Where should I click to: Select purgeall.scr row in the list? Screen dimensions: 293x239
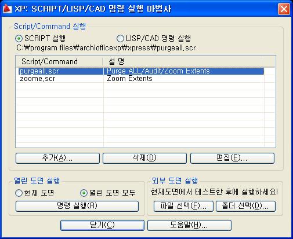coord(141,71)
